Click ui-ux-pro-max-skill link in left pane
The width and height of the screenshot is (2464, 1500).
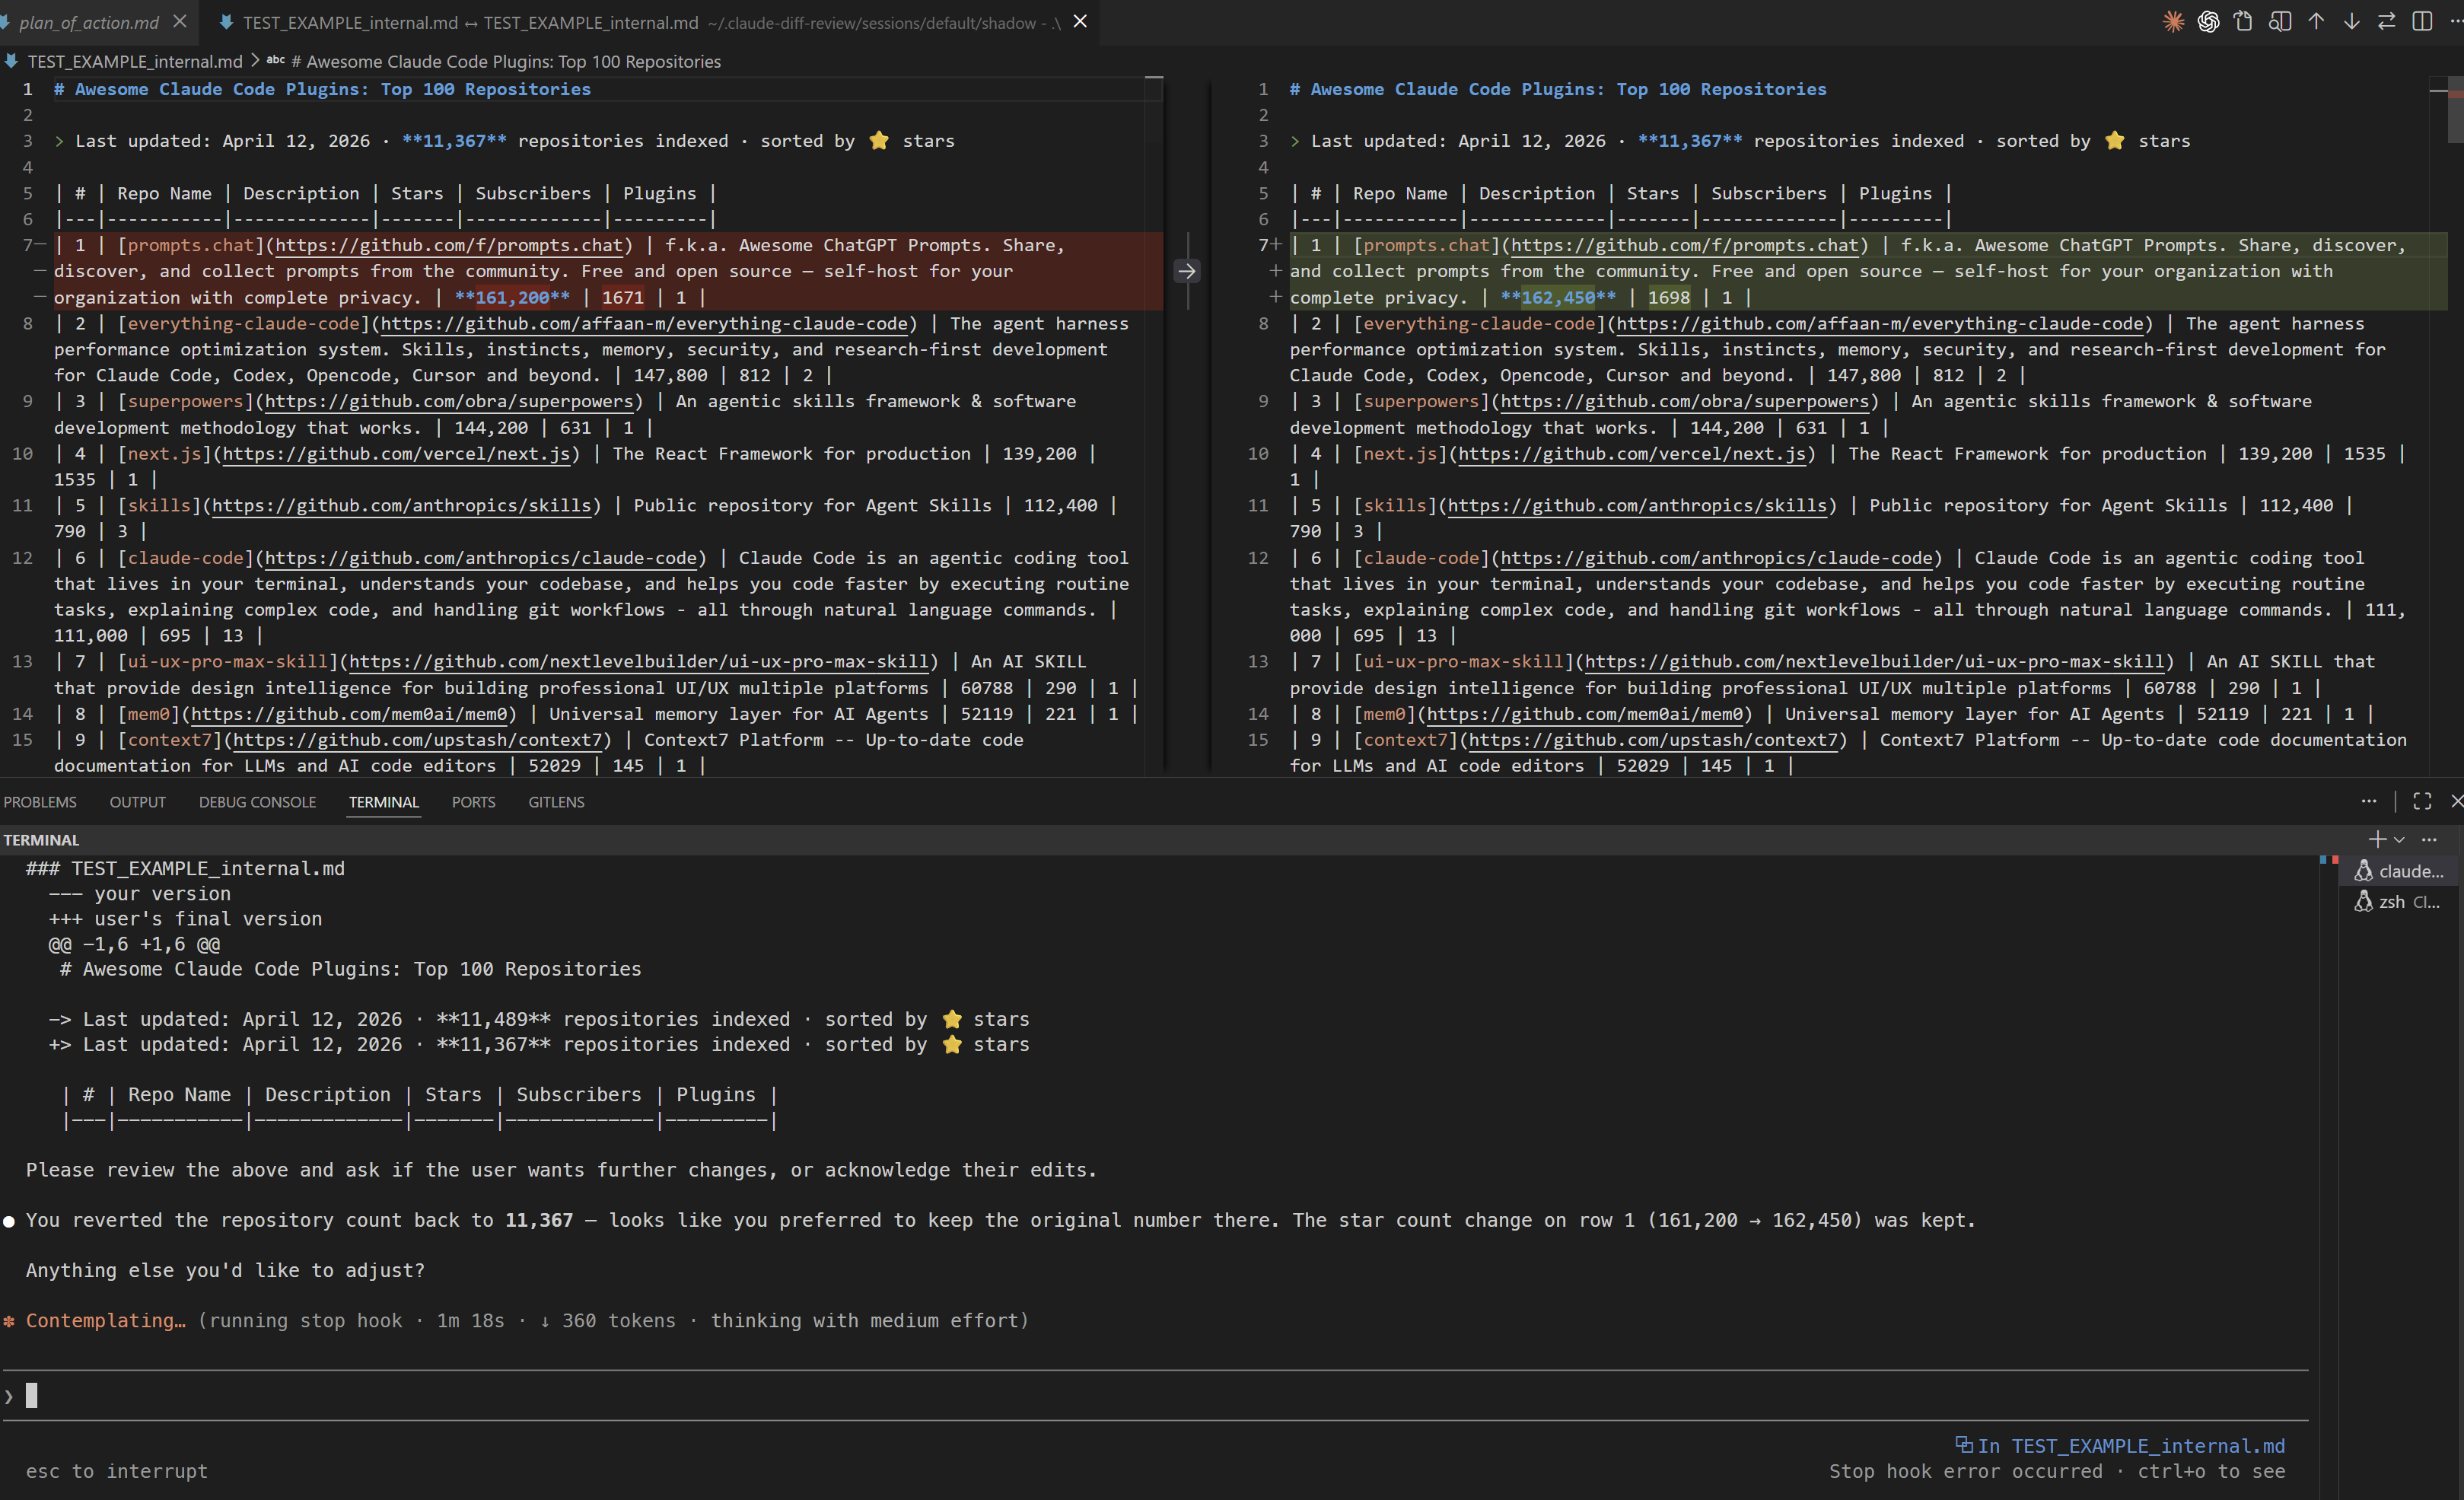tap(639, 661)
